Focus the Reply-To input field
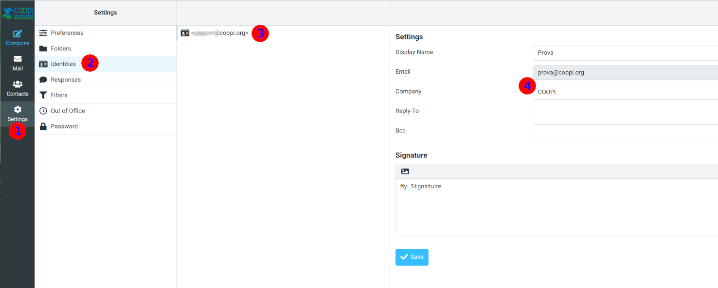The height and width of the screenshot is (288, 718). pyautogui.click(x=625, y=112)
